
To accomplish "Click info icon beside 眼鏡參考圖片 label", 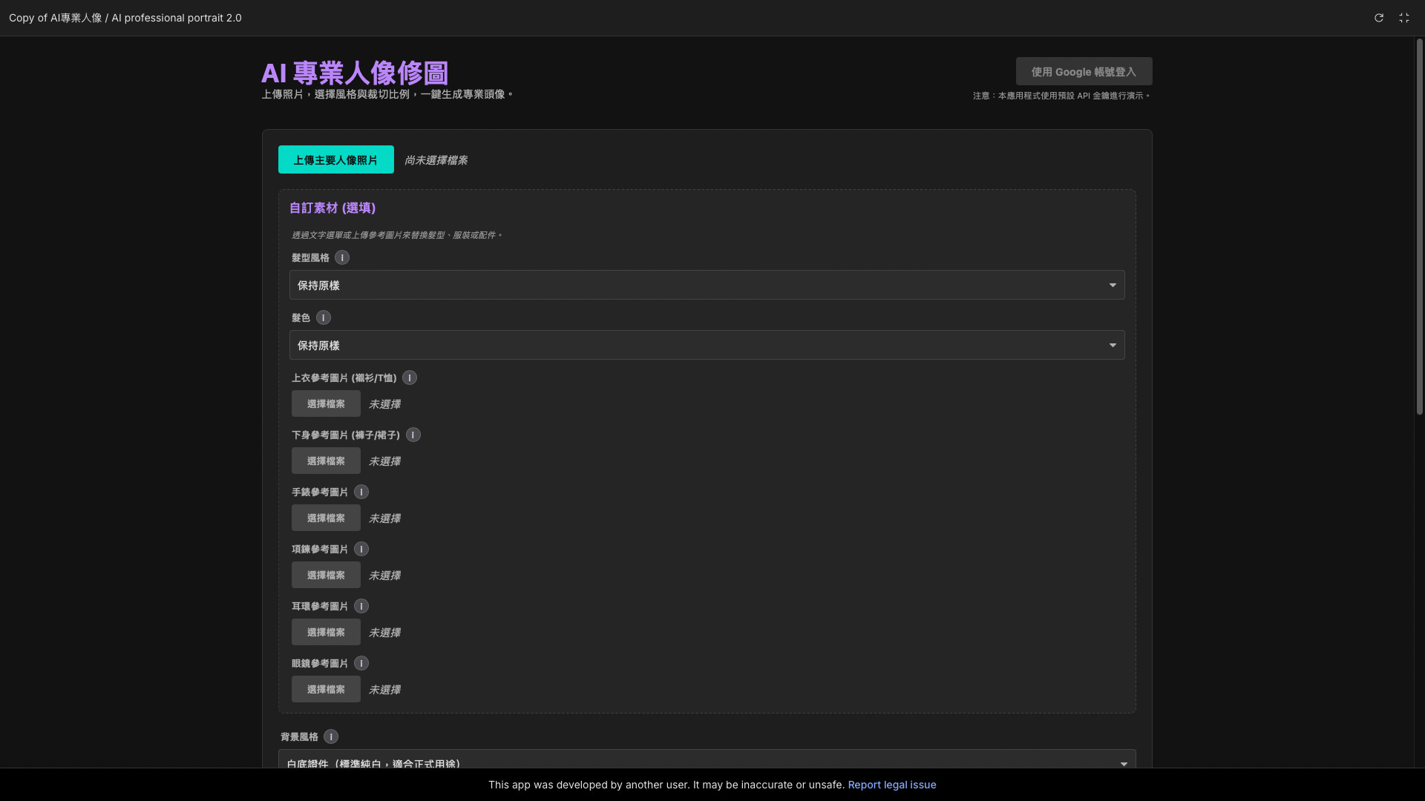I will [x=361, y=663].
